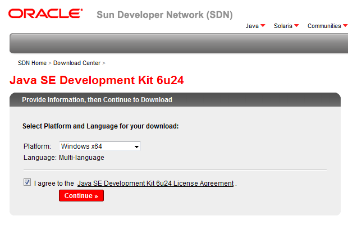
Task: Click the Select Platform and Language text
Action: 100,126
